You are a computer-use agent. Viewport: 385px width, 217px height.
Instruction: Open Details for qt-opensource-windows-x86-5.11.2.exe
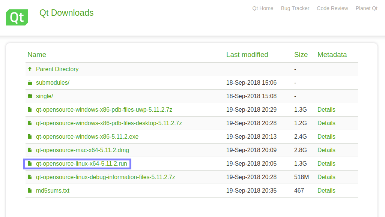326,136
